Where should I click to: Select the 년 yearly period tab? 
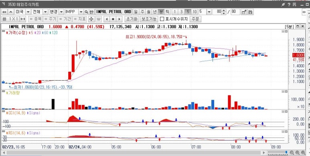[155, 12]
